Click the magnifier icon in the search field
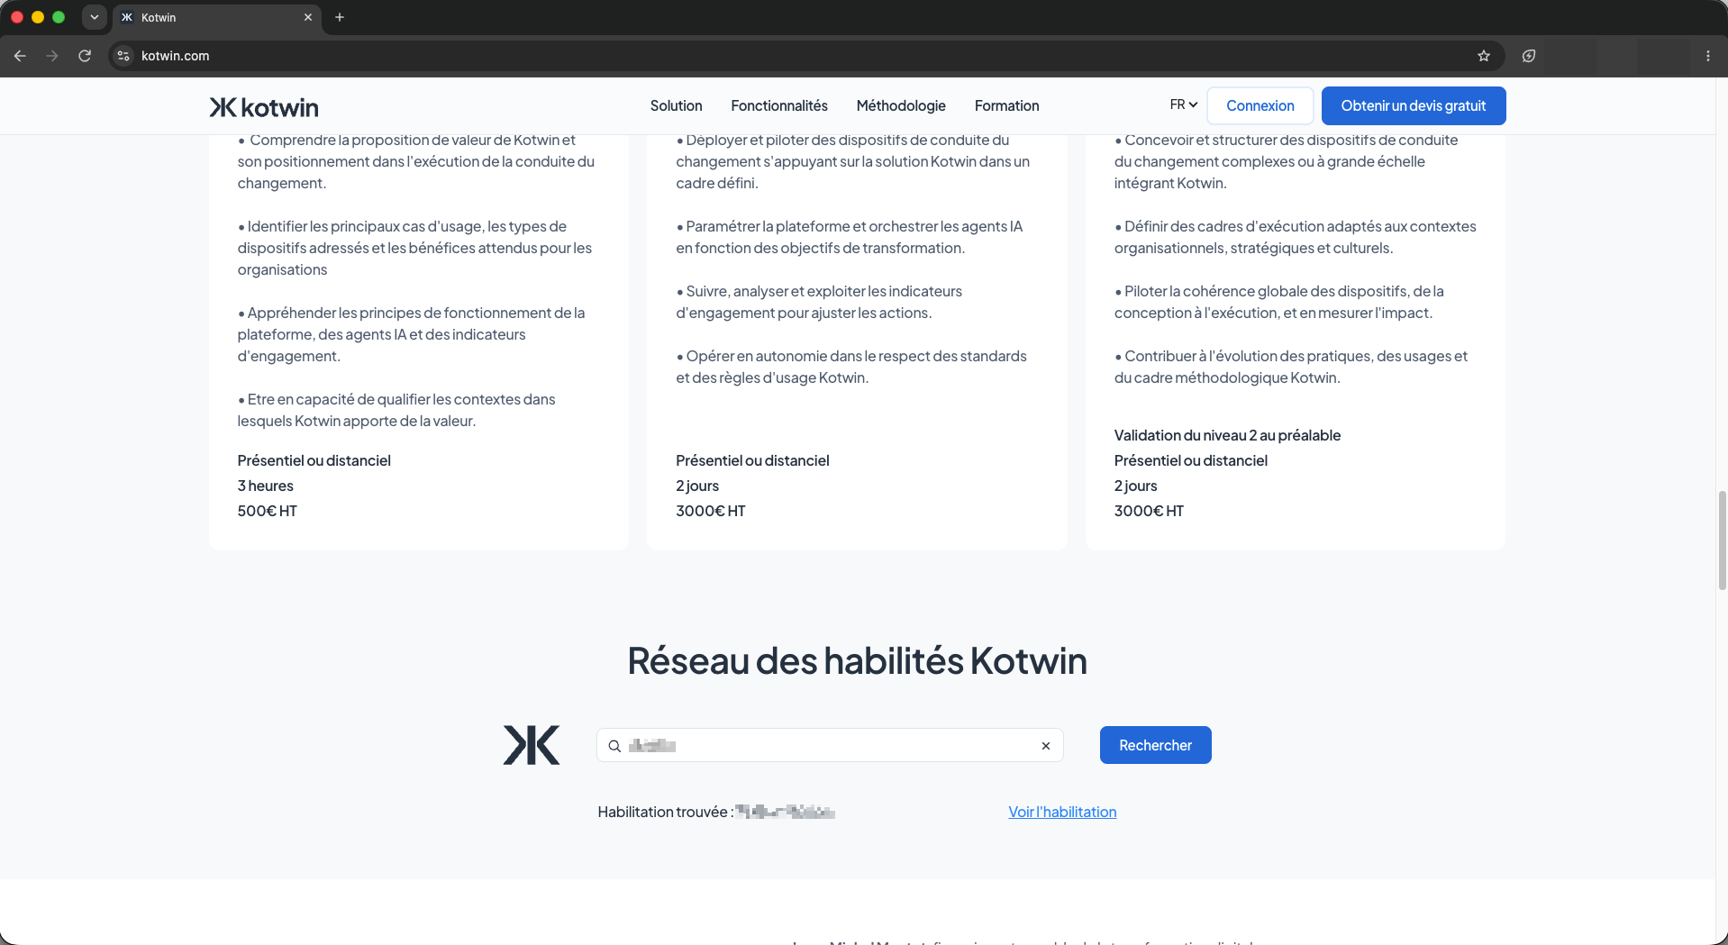The width and height of the screenshot is (1728, 945). (x=614, y=746)
